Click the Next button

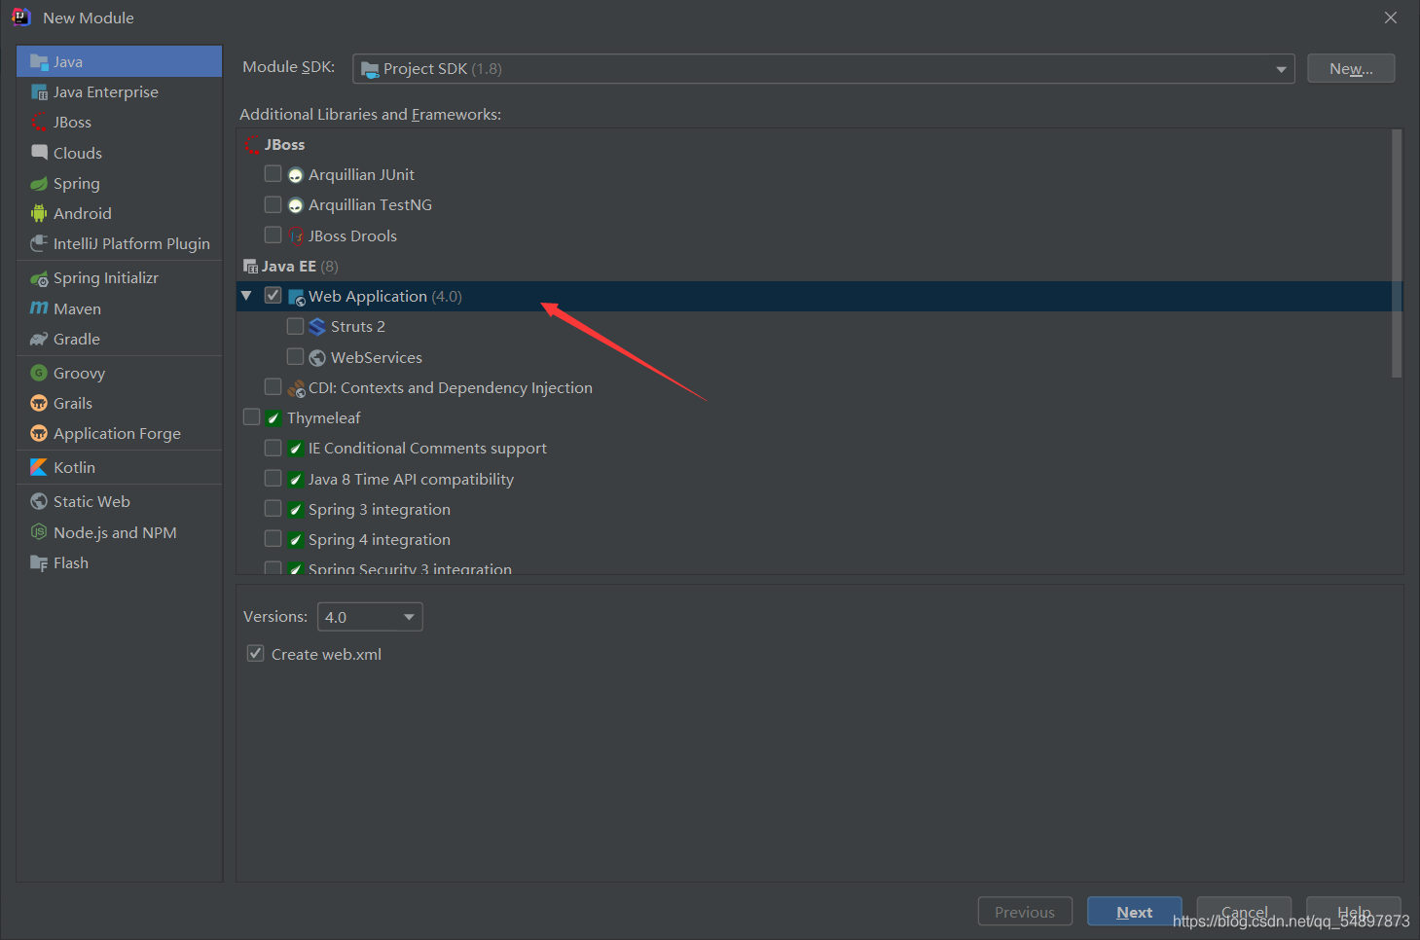(x=1135, y=912)
